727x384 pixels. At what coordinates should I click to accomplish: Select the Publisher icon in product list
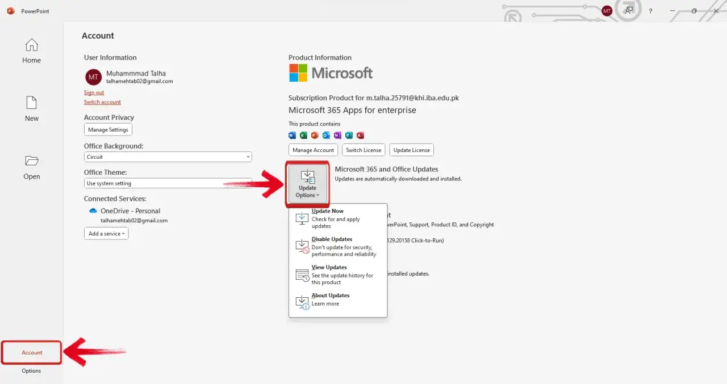(348, 135)
